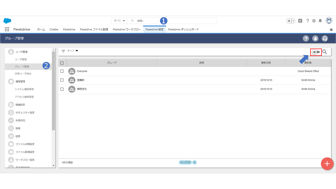Image resolution: width=336 pixels, height=189 pixels.
Task: Open the すべて search scope dropdown
Action: click(x=119, y=21)
